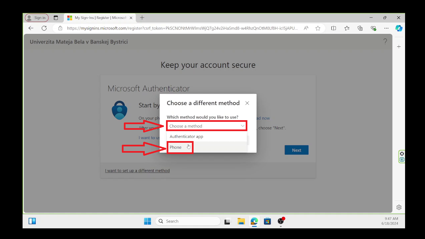This screenshot has height=239, width=425.
Task: Add this page to favorites star
Action: pos(318,28)
